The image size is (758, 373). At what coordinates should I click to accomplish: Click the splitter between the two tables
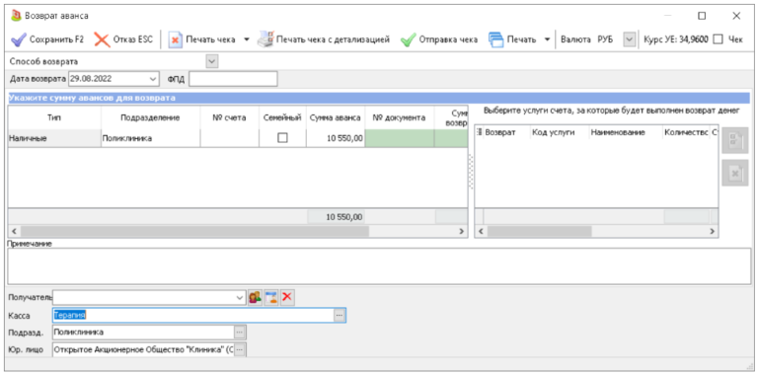tap(472, 172)
